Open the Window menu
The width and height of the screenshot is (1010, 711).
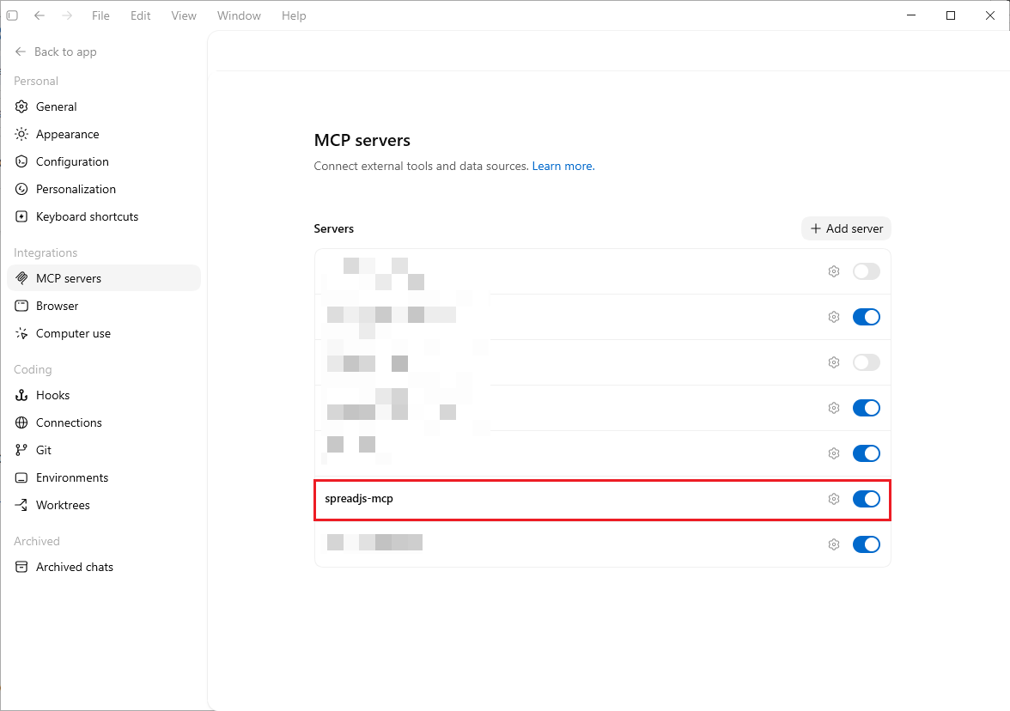[x=239, y=15]
